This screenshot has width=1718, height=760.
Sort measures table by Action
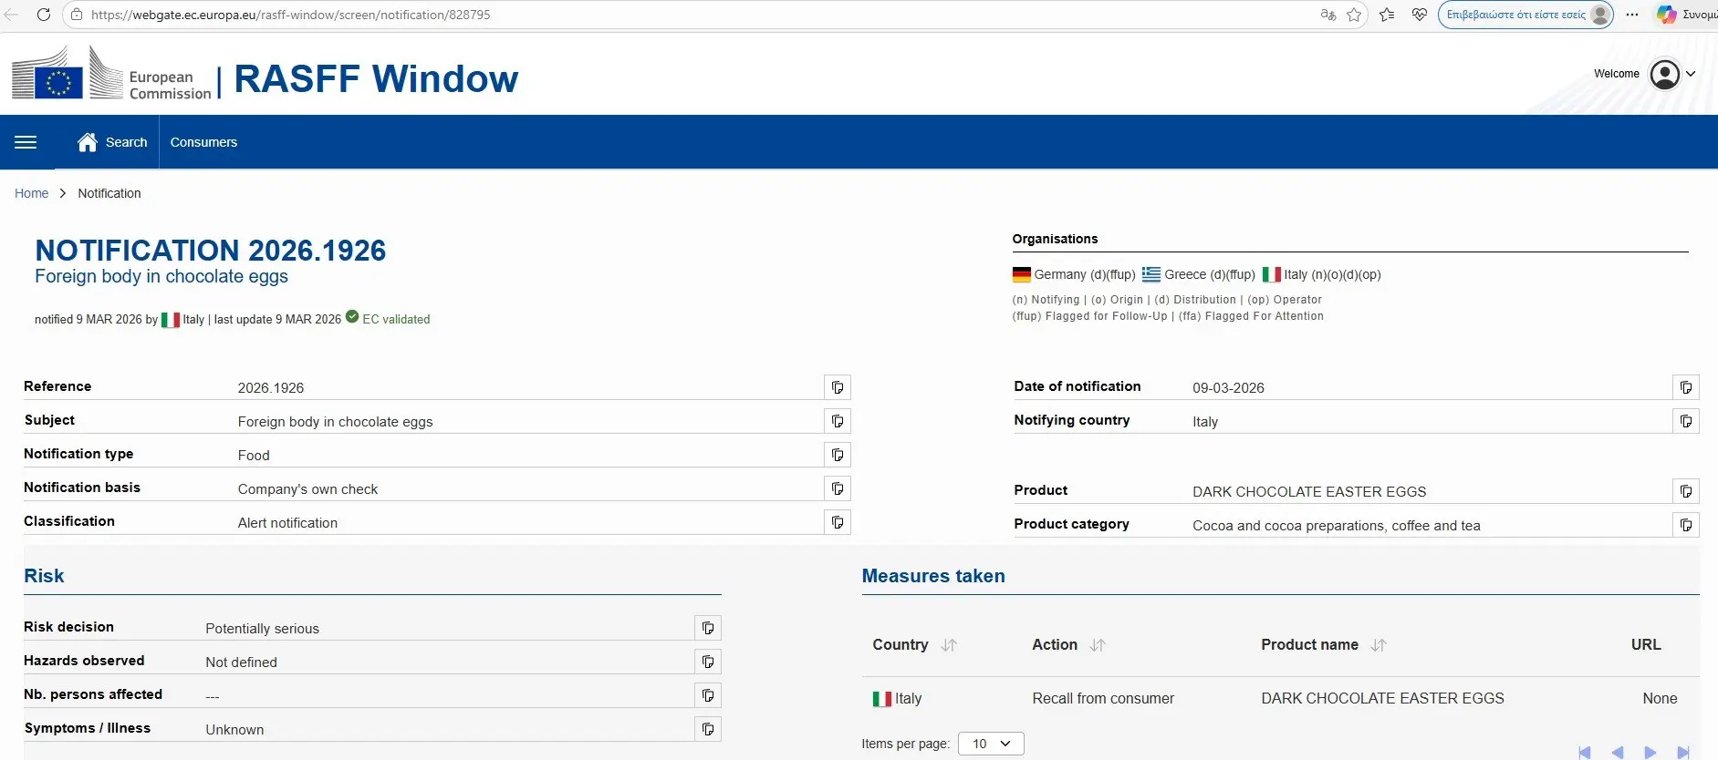pos(1098,645)
